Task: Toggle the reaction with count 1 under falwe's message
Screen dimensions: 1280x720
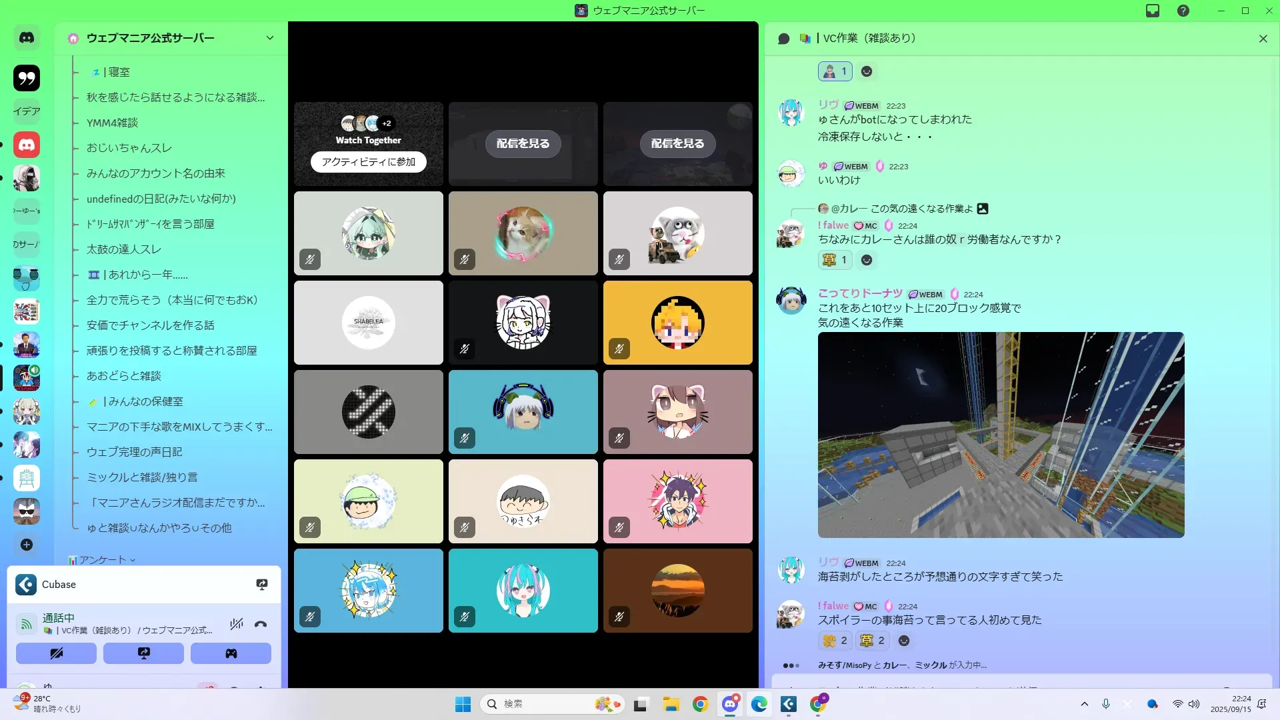Action: (x=835, y=260)
